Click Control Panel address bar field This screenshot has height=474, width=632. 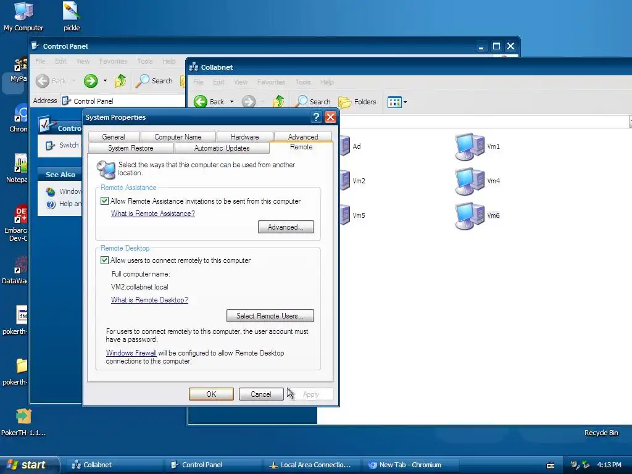(x=123, y=101)
